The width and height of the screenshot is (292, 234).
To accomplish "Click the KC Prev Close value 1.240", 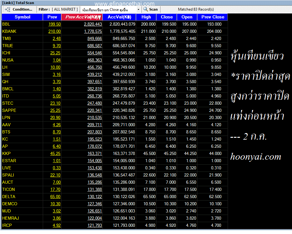I will [x=216, y=139].
